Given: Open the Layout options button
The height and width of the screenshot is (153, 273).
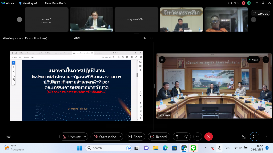Looking at the screenshot, I should pyautogui.click(x=260, y=13).
